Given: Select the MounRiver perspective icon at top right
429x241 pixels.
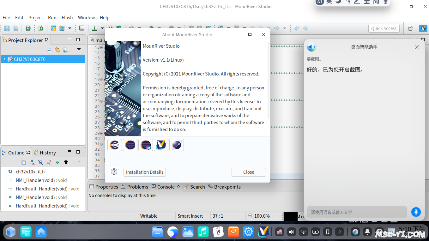Looking at the screenshot, I should (x=423, y=28).
